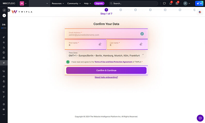Click the home icon in left sidebar
Screen dimensions: 205x123
4,42
